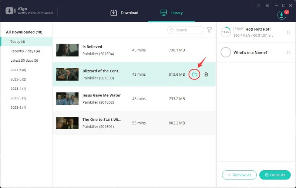Click the 45 mins duration
The height and width of the screenshot is (188, 296).
click(139, 50)
